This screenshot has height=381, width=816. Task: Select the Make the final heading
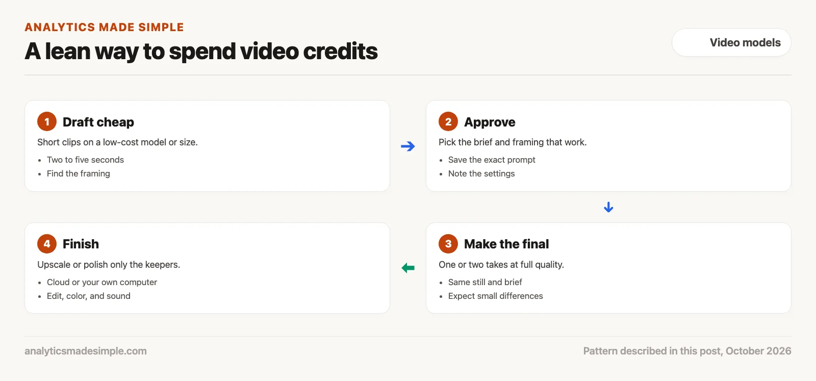coord(506,244)
